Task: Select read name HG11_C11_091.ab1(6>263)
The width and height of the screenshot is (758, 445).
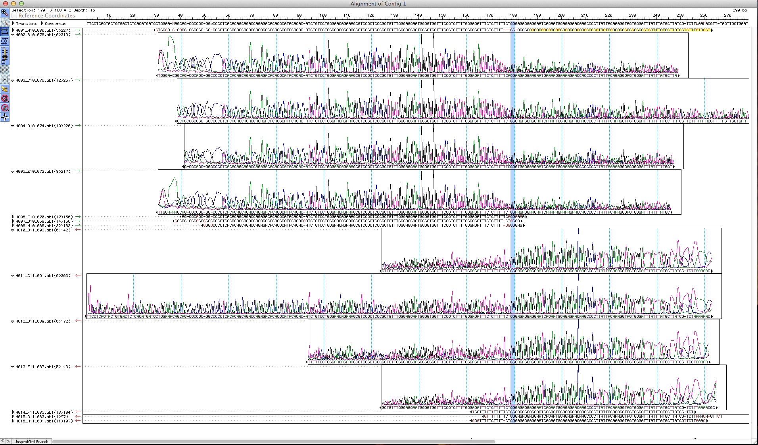Action: tap(43, 276)
